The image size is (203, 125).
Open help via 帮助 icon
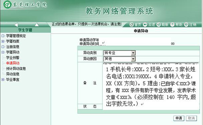(172, 24)
